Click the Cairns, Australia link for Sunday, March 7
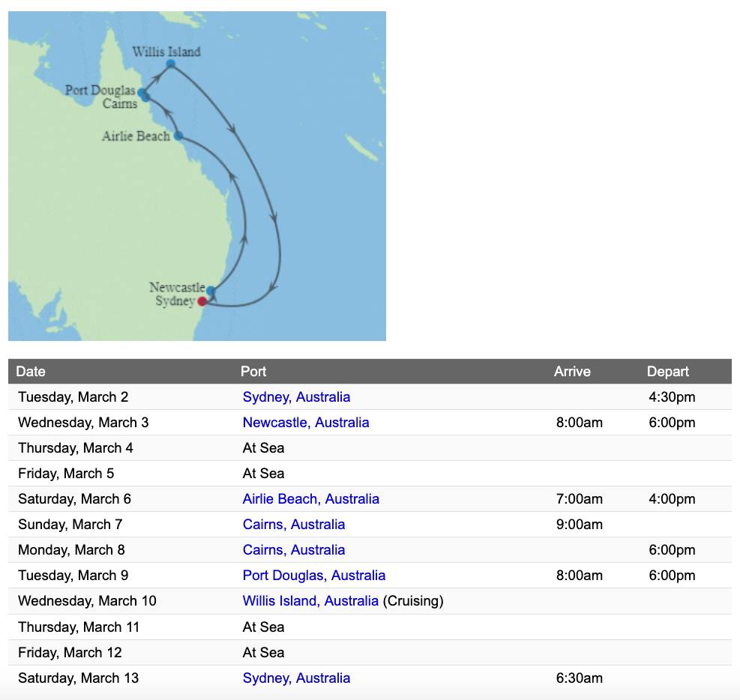Viewport: 740px width, 700px height. [293, 525]
